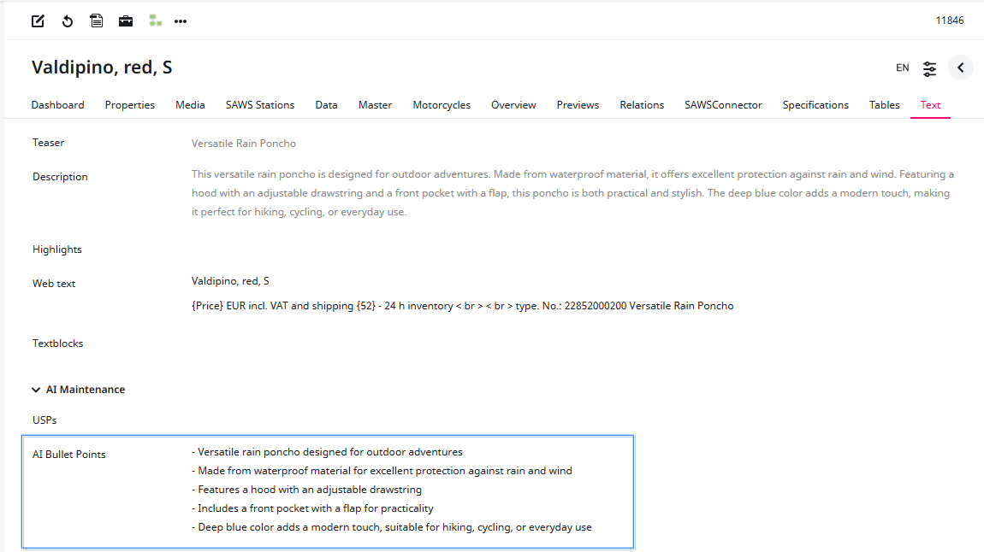The height and width of the screenshot is (552, 984).
Task: Open the three-dots more options menu
Action: point(181,21)
